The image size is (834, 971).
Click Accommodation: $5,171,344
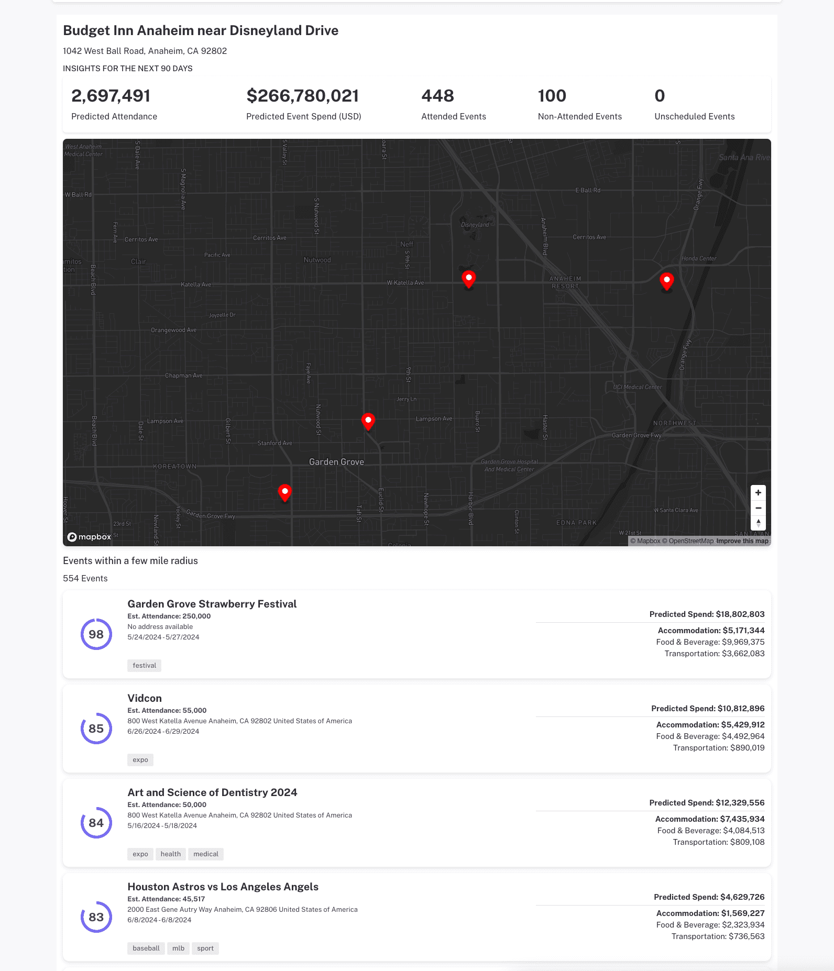[x=711, y=631]
